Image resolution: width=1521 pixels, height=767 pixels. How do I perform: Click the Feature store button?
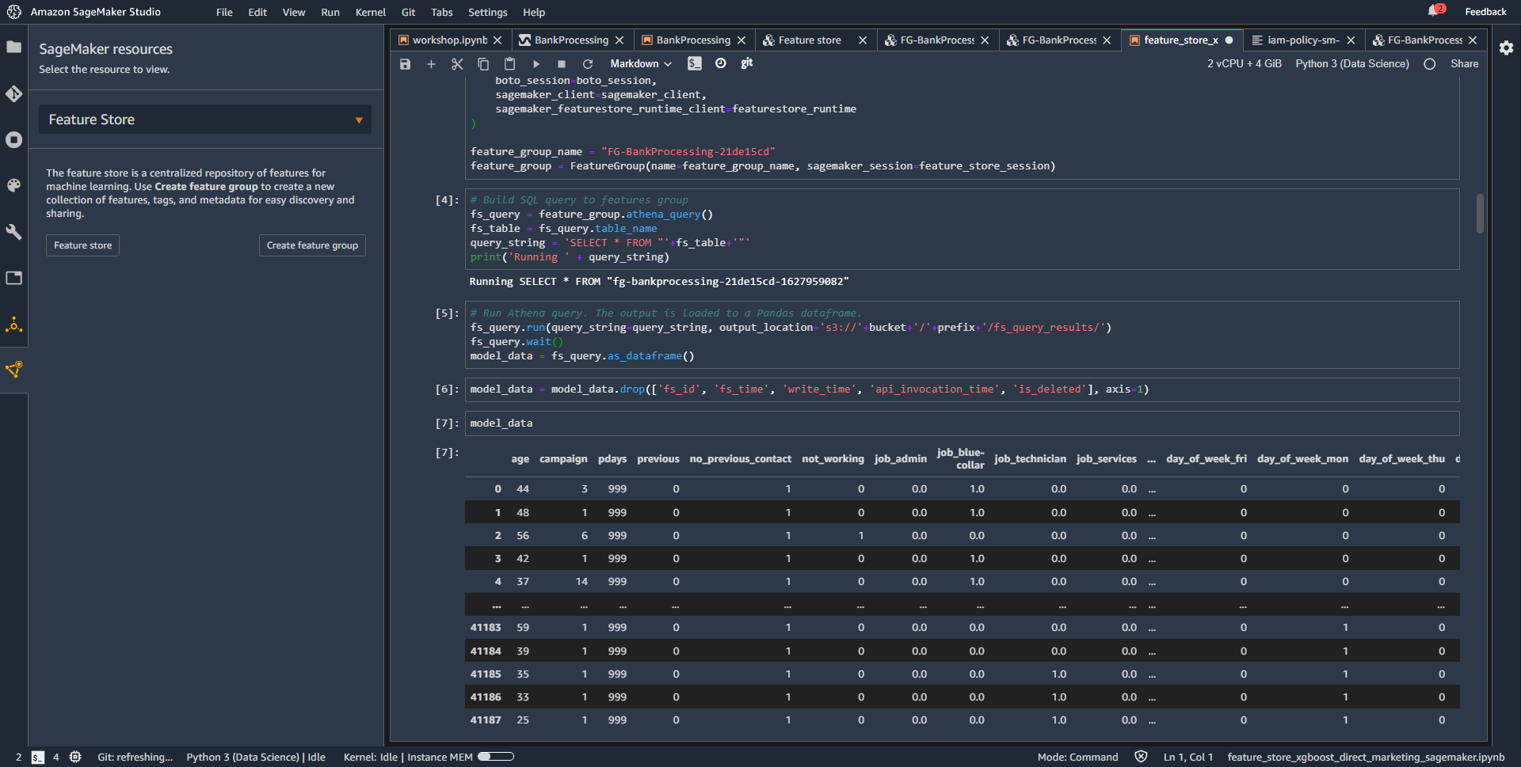tap(82, 245)
